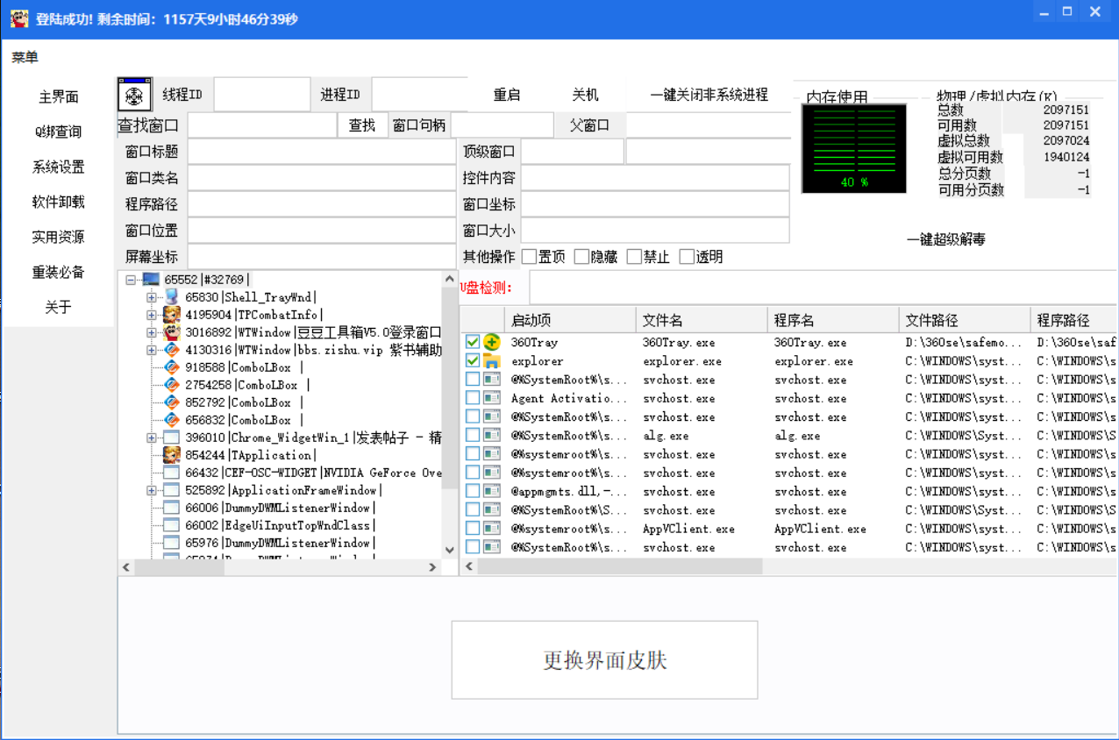The image size is (1119, 740).
Task: Click the window finder crosshair icon
Action: pyautogui.click(x=134, y=95)
